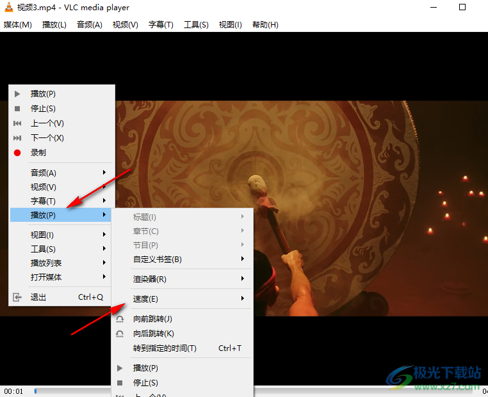
Task: Expand the highlighted 播放(P) submenu arrow
Action: [104, 215]
